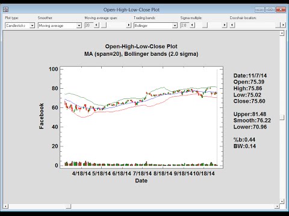Open the Plot type dropdown showing Candlesticks
This screenshot has height=216, width=289.
(20, 25)
